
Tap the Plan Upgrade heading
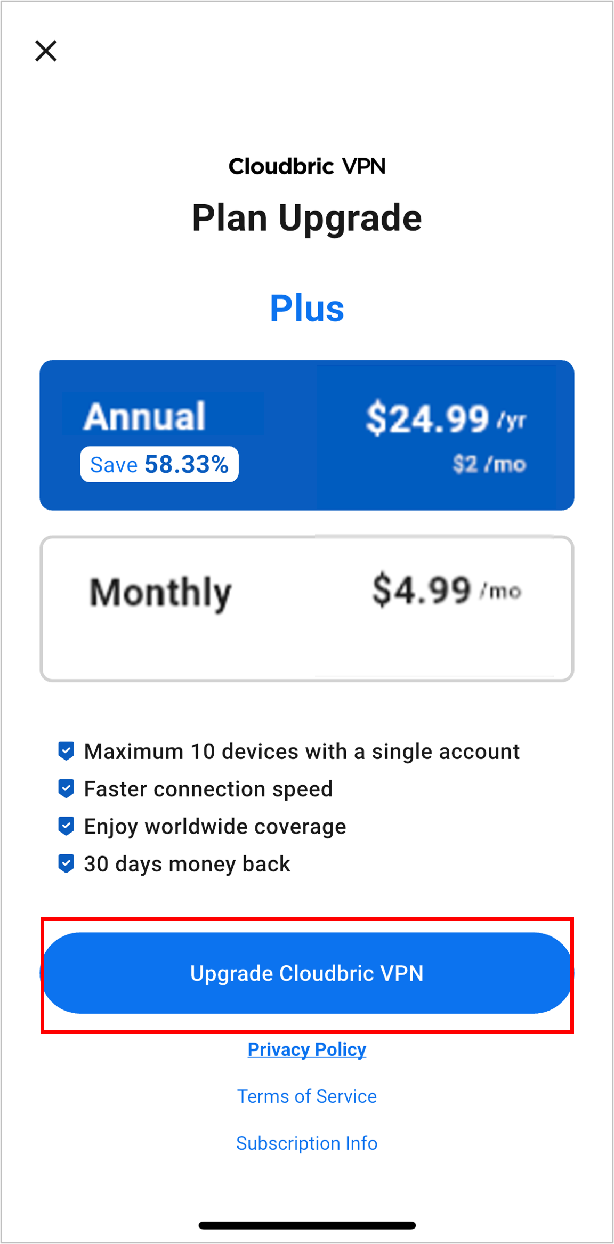click(x=307, y=218)
